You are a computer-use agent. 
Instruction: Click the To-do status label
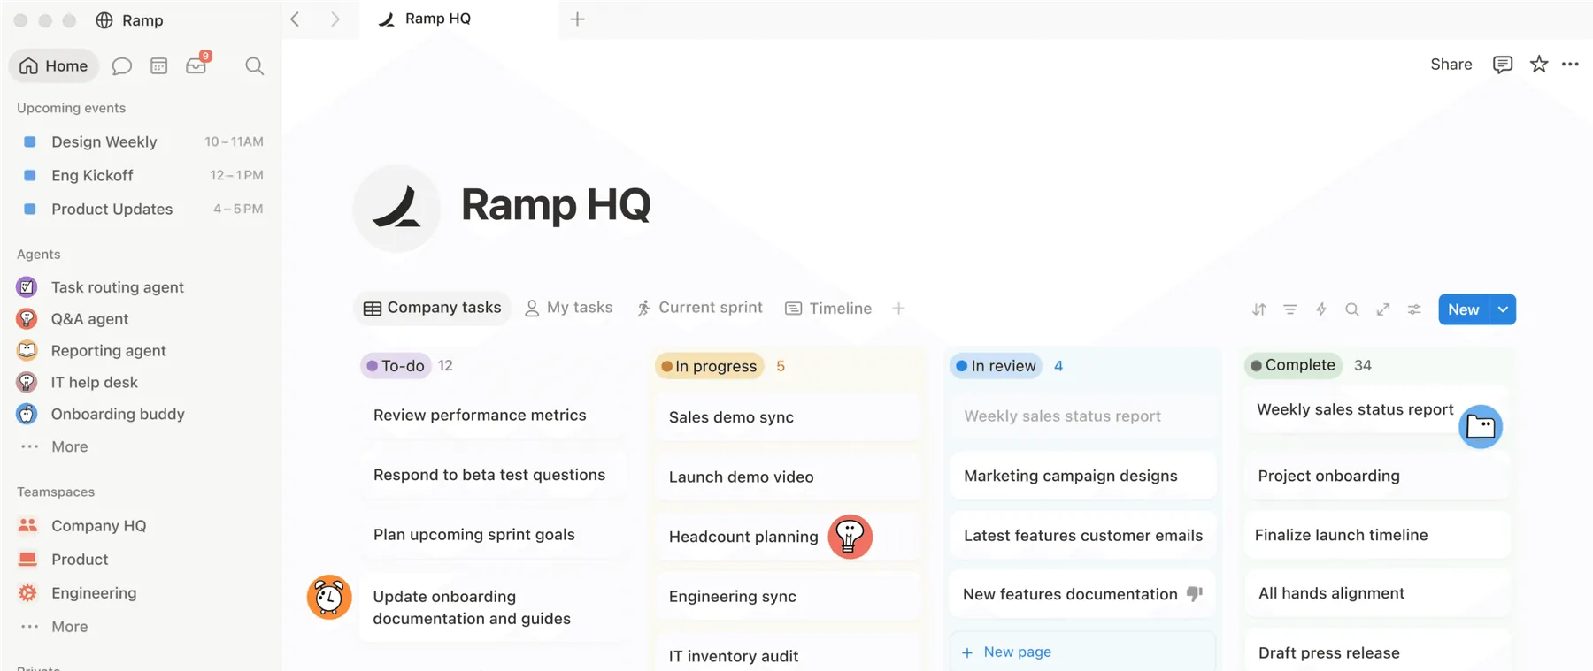coord(396,366)
